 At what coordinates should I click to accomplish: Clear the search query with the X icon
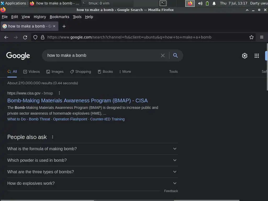(163, 55)
